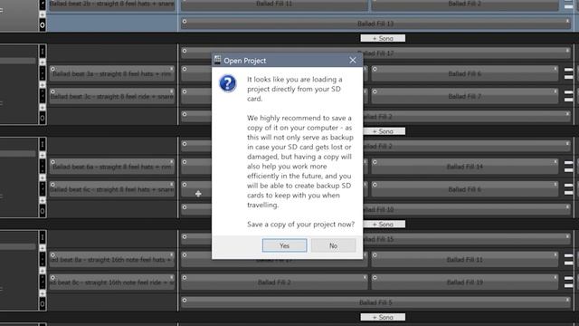This screenshot has width=579, height=326.
Task: Decline saving a copy with No
Action: click(x=333, y=245)
